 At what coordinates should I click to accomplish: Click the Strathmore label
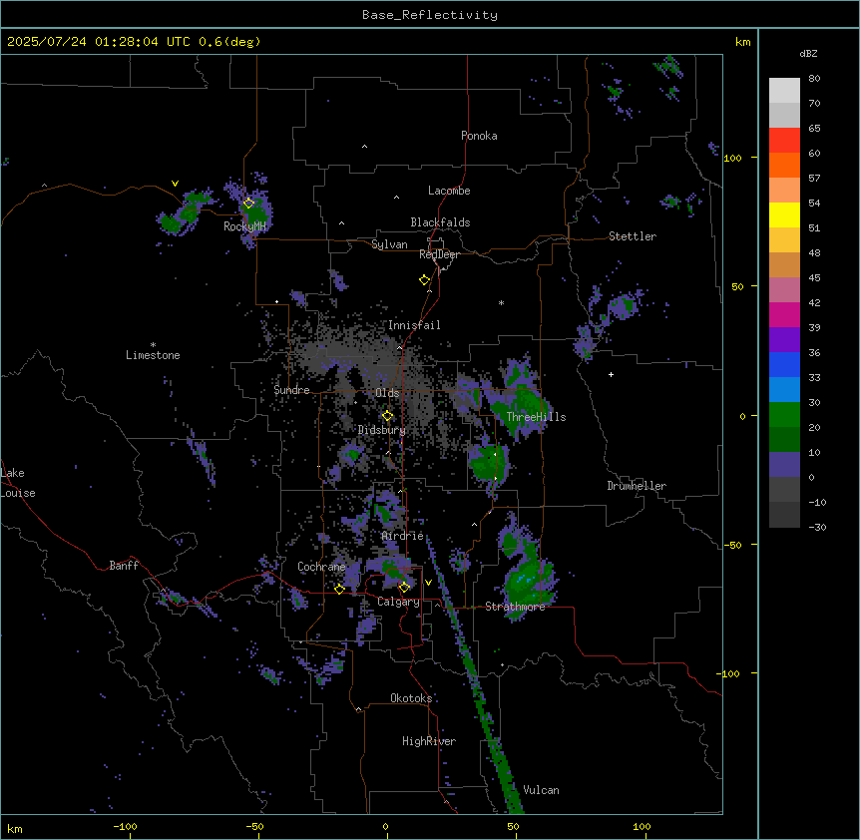point(515,607)
